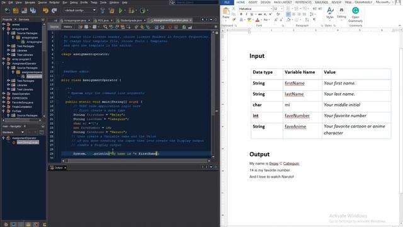The image size is (403, 227).
Task: Collapse the arrayprogram project node
Action: tap(4, 29)
